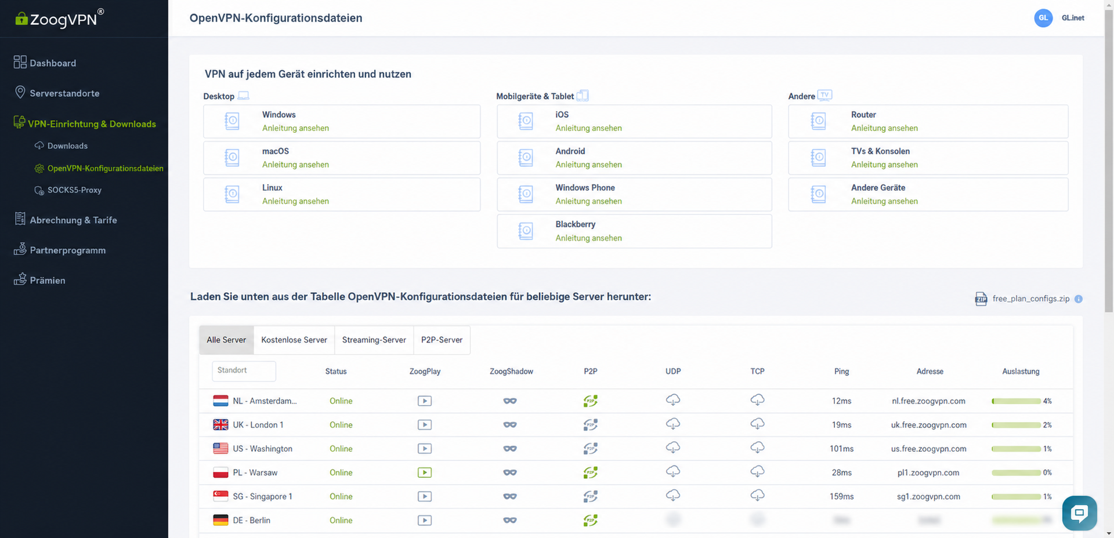This screenshot has width=1114, height=538.
Task: Focus the Standort filter field
Action: (244, 371)
